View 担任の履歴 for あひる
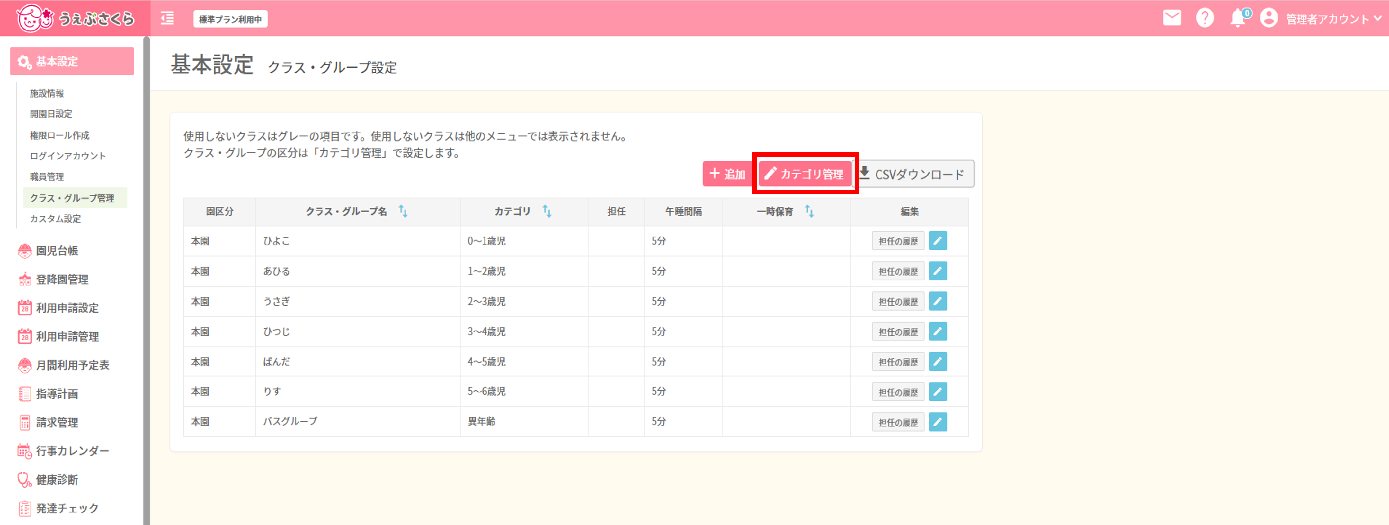This screenshot has height=525, width=1389. (x=898, y=271)
